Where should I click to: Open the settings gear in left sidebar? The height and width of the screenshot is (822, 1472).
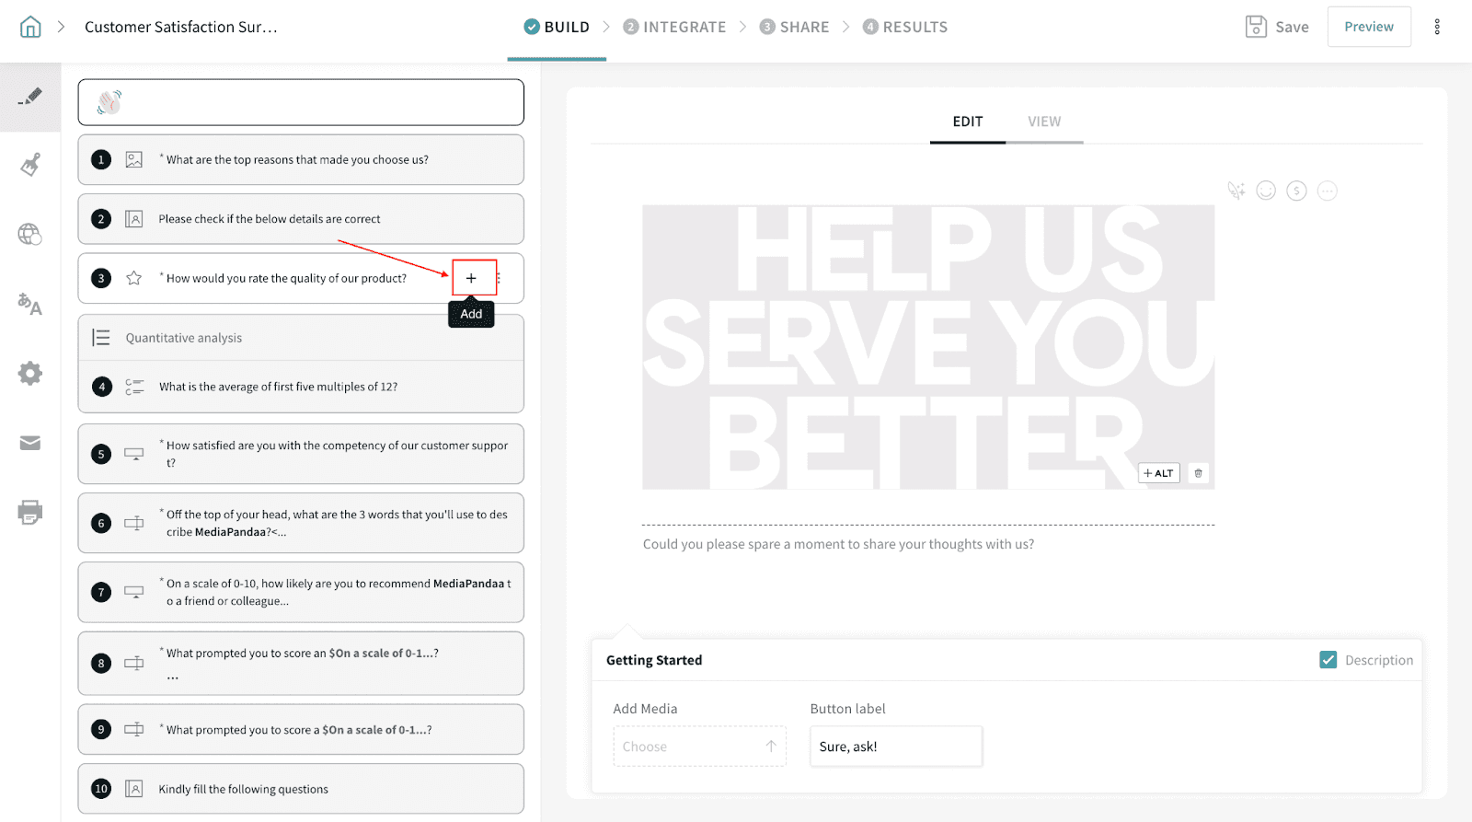[x=30, y=373]
